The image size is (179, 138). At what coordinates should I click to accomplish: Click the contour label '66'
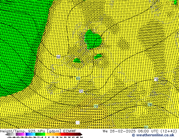pos(58,57)
